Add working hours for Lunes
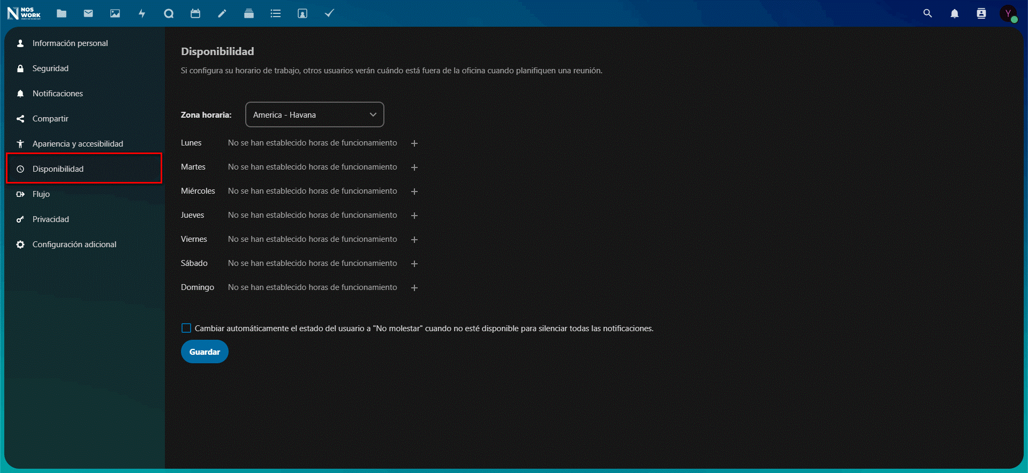Viewport: 1028px width, 473px height. point(414,143)
